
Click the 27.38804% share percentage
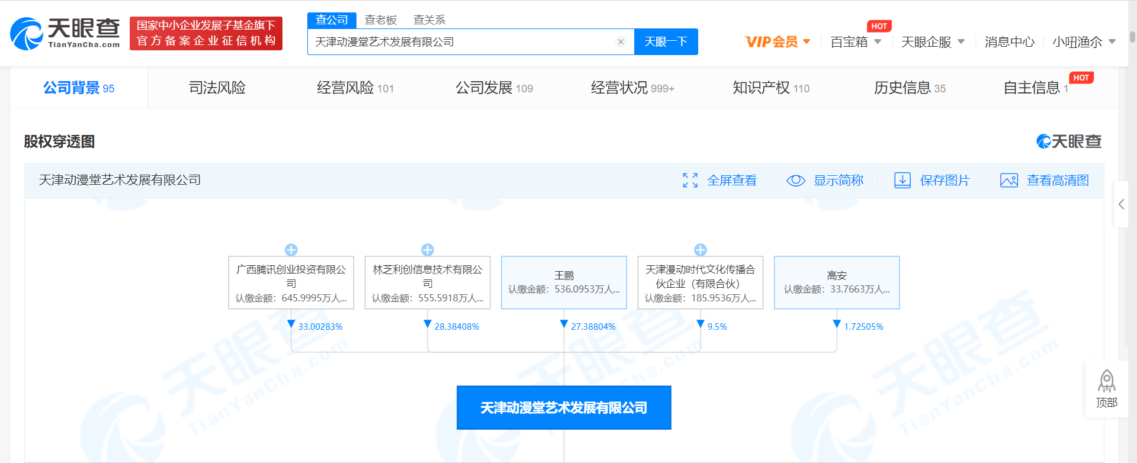click(x=593, y=327)
